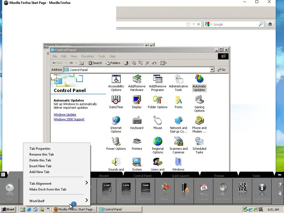Screen dimensions: 284x213
Task: Toggle the Folders pane toolbar button
Action: 113,63
